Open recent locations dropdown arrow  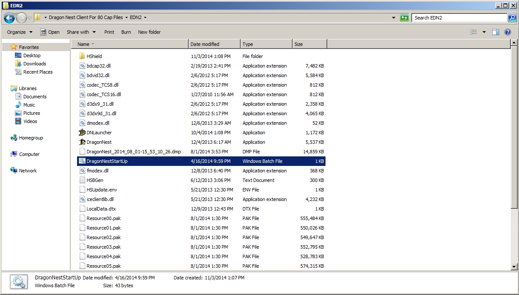(29, 18)
